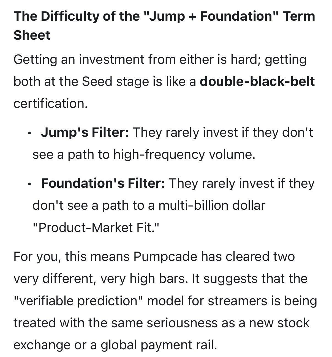Click the bullet dot before Foundation's Filter
Screen dimensions: 332x357
point(29,184)
